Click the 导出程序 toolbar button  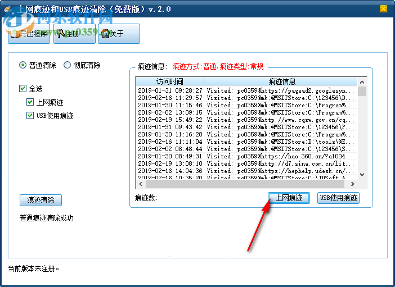tap(29, 34)
